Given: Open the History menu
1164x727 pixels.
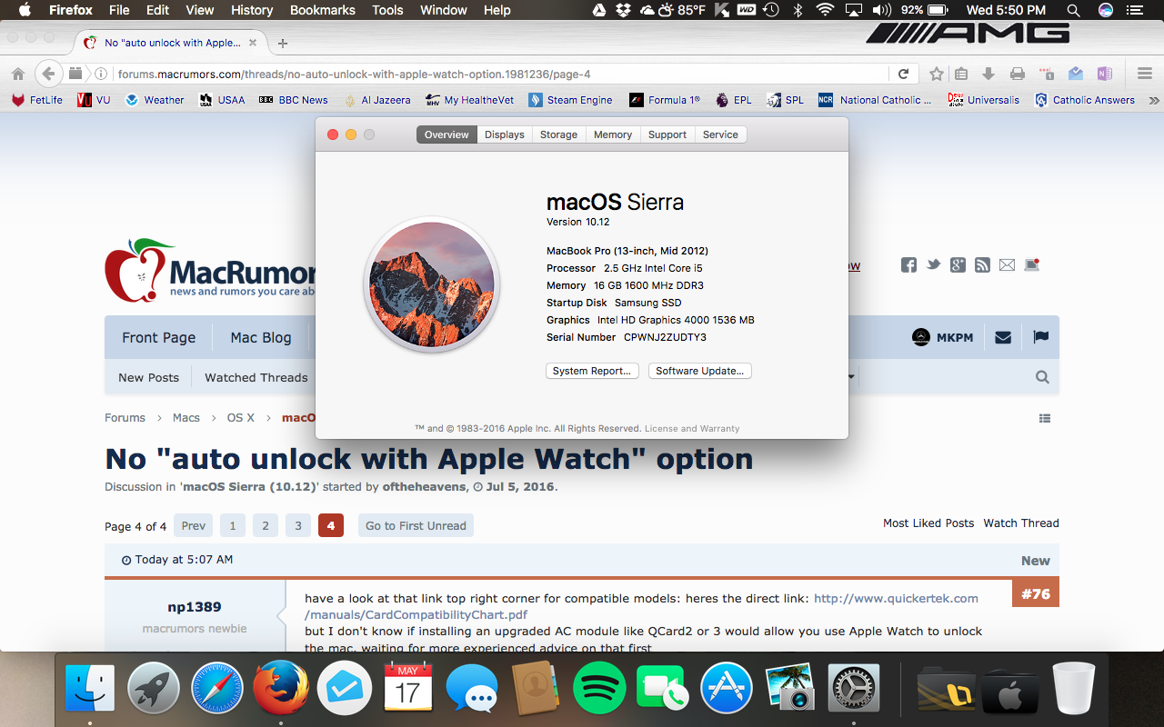Looking at the screenshot, I should (x=252, y=10).
